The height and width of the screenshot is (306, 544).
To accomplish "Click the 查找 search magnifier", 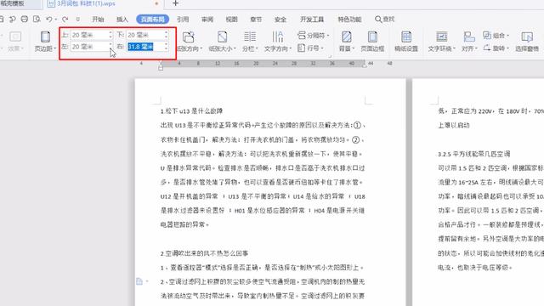I will (378, 19).
